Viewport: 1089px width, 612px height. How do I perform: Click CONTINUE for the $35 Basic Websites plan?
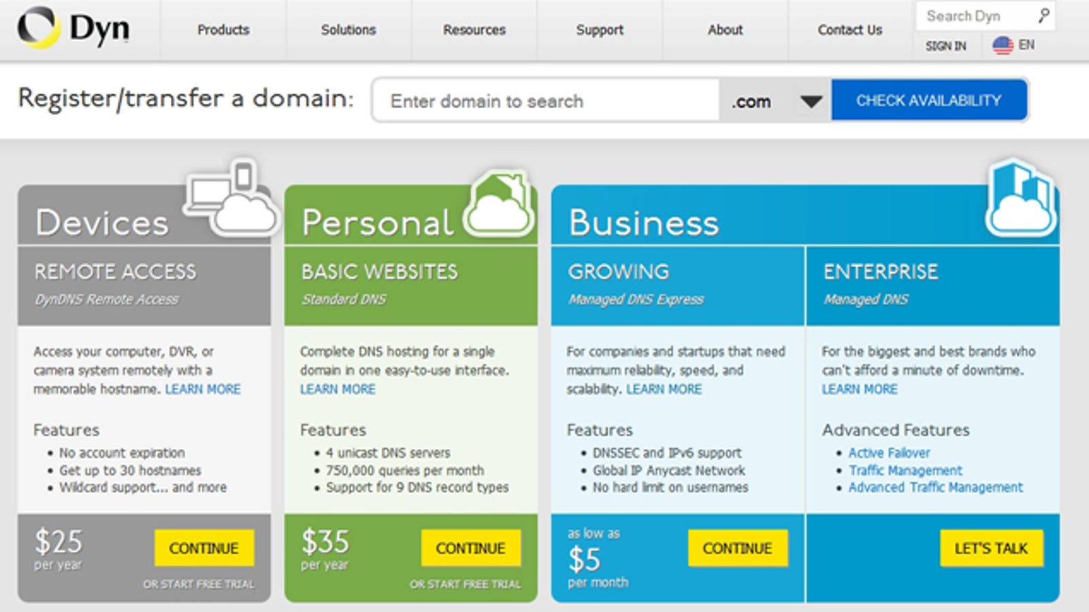click(471, 548)
